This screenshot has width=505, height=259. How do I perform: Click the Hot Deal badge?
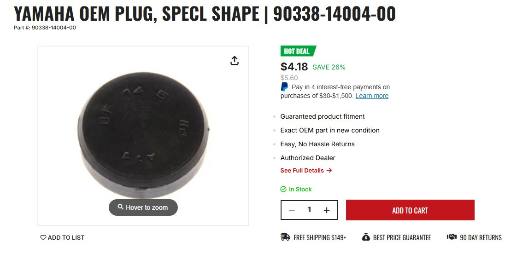click(298, 51)
